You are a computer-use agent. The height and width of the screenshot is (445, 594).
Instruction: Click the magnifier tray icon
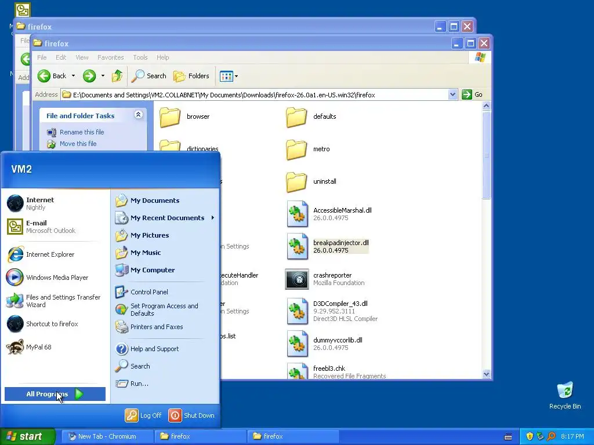pos(551,436)
